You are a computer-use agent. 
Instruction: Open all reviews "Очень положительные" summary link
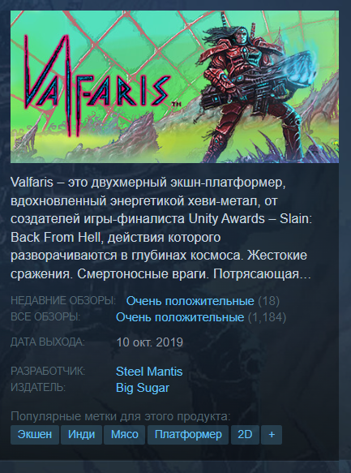180,317
